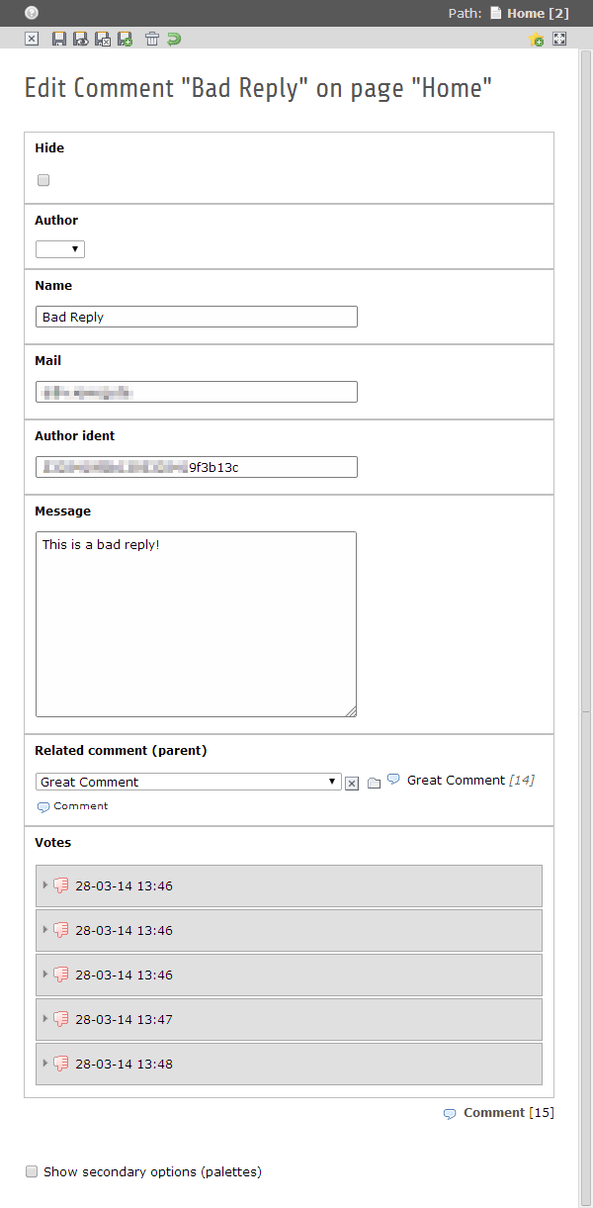Viewport: 593px width, 1208px height.
Task: Toggle the Hide checkbox
Action: tap(43, 180)
